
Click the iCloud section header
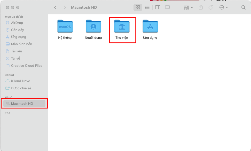tap(9, 75)
